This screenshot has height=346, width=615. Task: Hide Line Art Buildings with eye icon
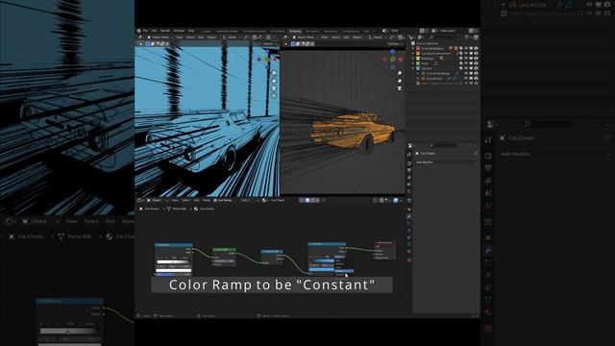click(466, 73)
